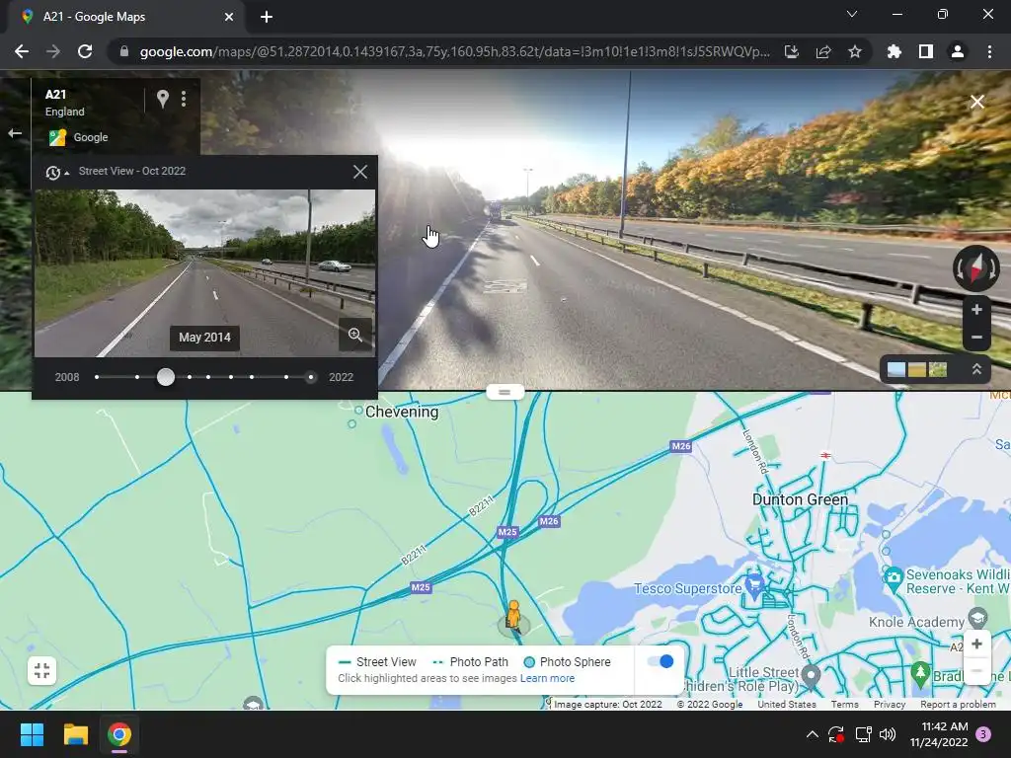Screen dimensions: 1011x758
Task: Zoom in the Street View image
Action: coord(976,310)
